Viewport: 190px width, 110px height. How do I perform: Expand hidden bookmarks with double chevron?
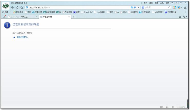[185, 12]
